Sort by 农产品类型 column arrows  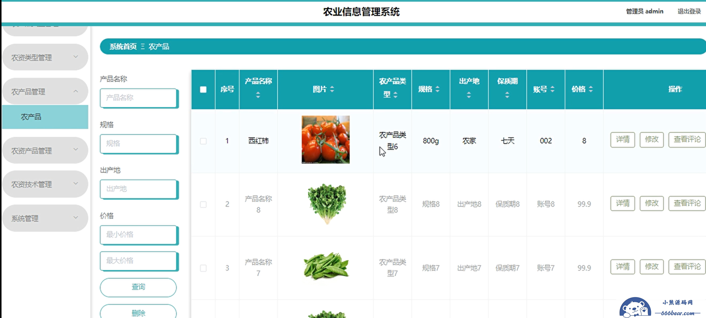(395, 95)
